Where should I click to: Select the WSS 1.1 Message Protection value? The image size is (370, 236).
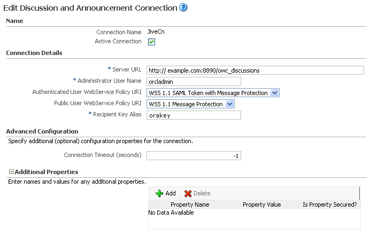pos(186,104)
